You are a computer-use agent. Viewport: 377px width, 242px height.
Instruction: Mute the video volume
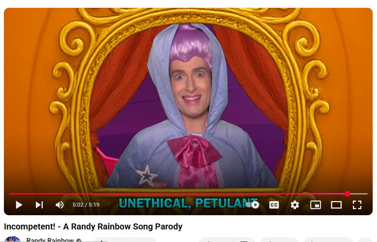59,205
